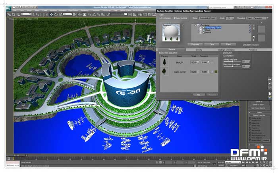Toggle Hide Frozen Objects checkbox

coord(250,108)
